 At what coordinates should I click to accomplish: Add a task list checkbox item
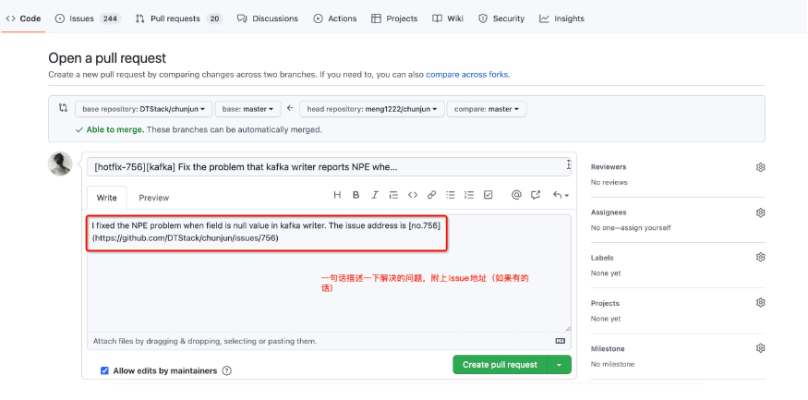coord(488,195)
